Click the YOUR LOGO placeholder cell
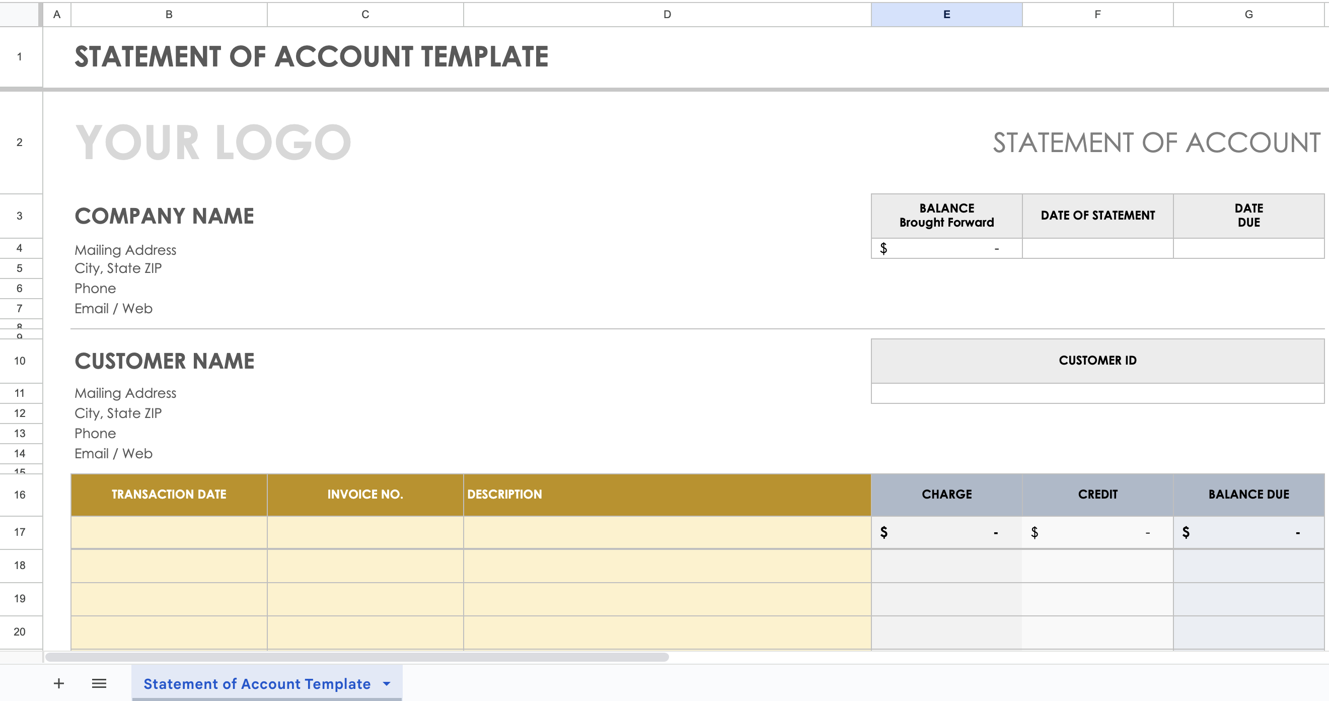Image resolution: width=1329 pixels, height=701 pixels. (x=213, y=142)
